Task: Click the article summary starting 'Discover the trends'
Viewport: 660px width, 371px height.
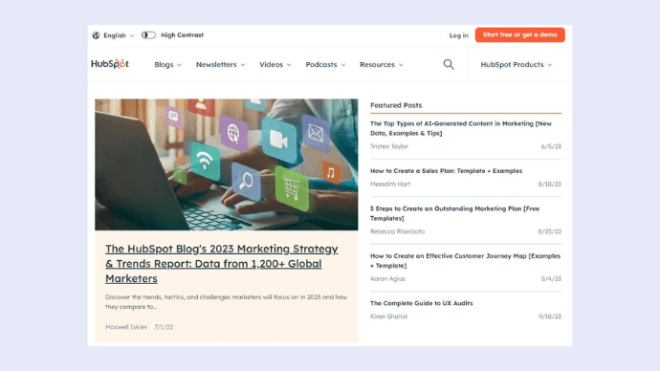Action: tap(227, 301)
